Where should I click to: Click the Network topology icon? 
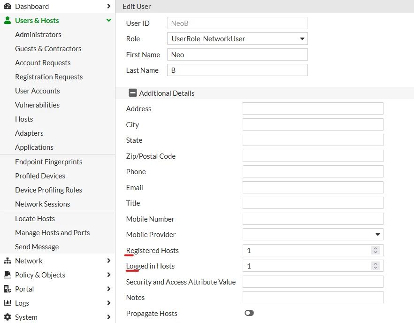pos(8,261)
